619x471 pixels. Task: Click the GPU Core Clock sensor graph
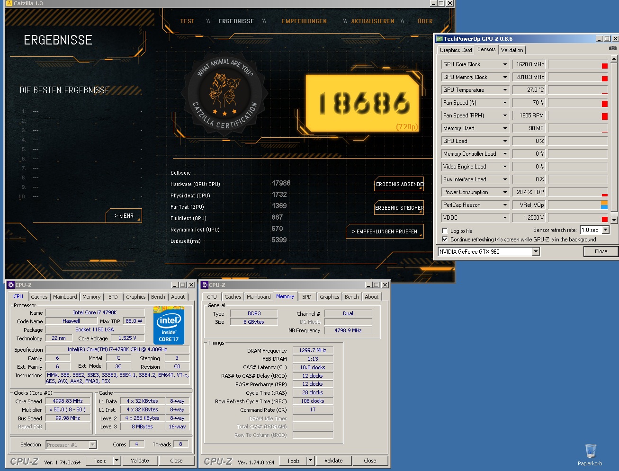tap(577, 64)
